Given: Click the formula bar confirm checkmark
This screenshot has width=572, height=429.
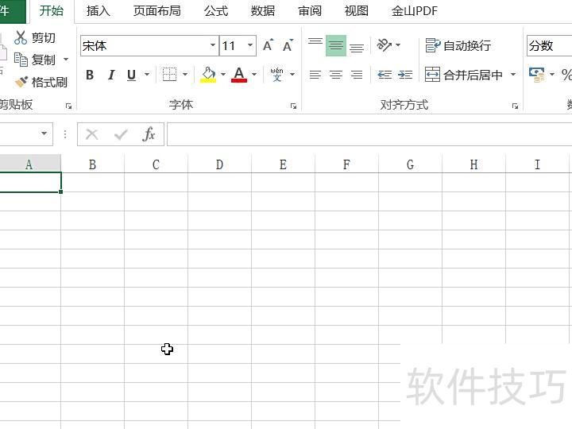Looking at the screenshot, I should pyautogui.click(x=121, y=134).
